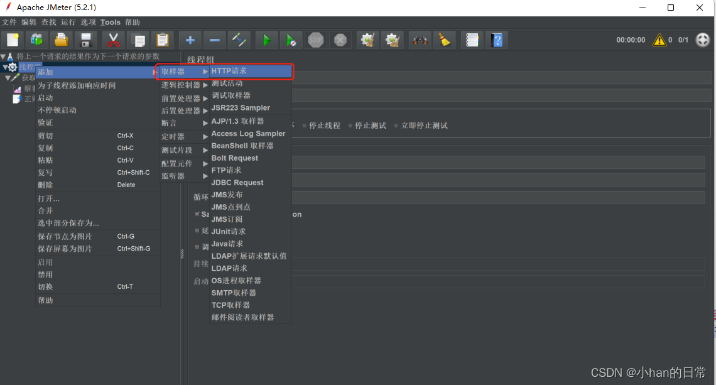Expand the 配置元件 submenu
The image size is (716, 385).
coord(184,163)
